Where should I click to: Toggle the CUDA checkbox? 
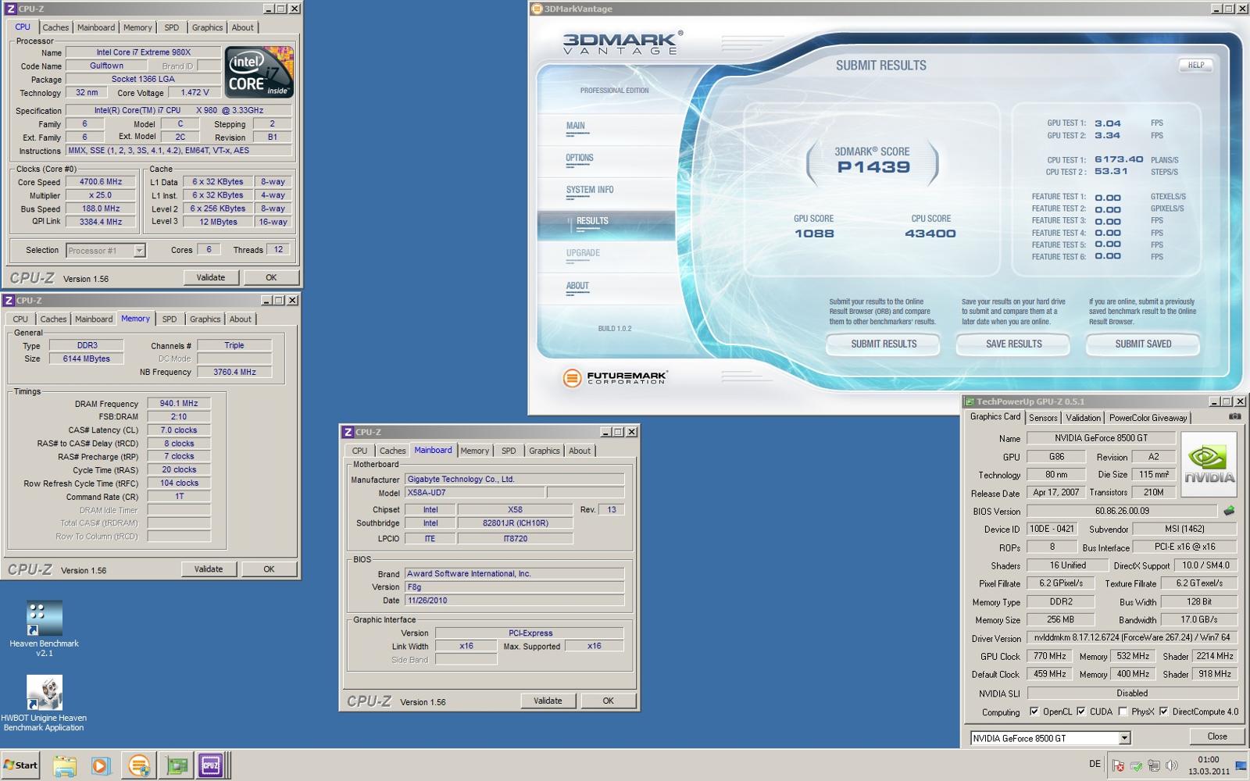[x=1081, y=711]
